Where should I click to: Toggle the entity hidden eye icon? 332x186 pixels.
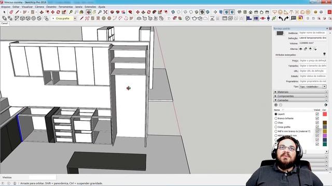click(300, 49)
